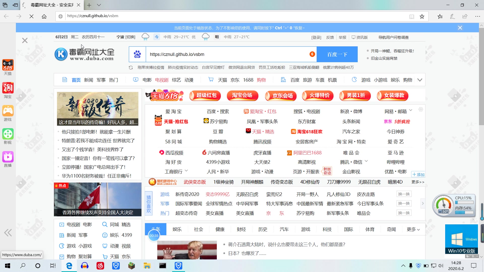Open the 直播 icon in the sidebar

coord(8,157)
